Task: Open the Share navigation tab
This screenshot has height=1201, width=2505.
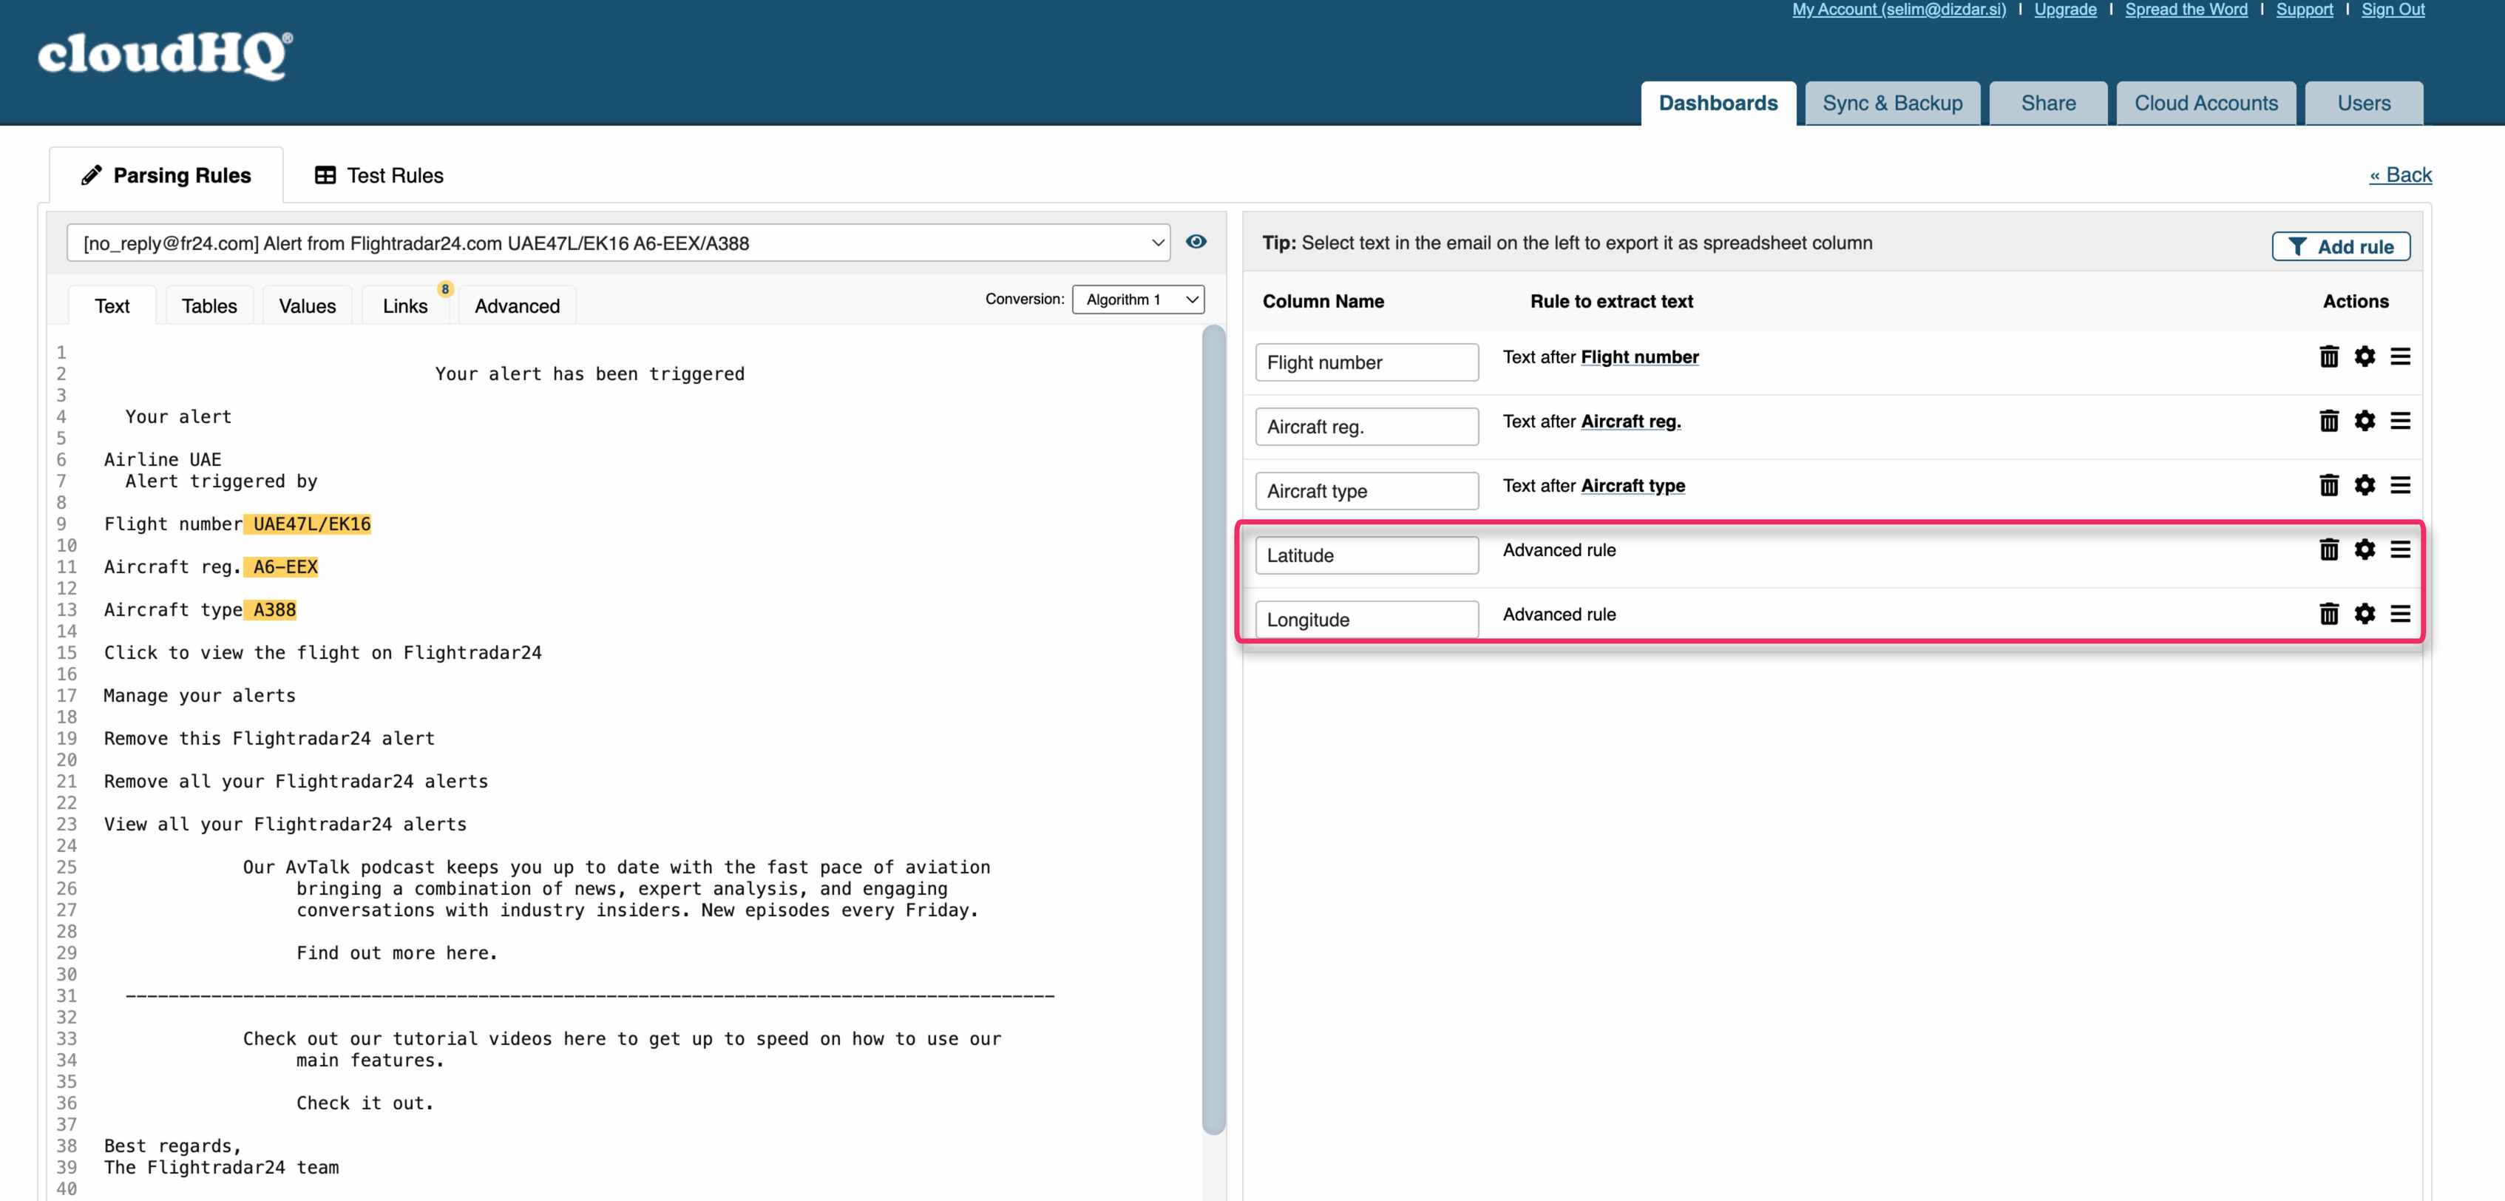Action: (2048, 103)
